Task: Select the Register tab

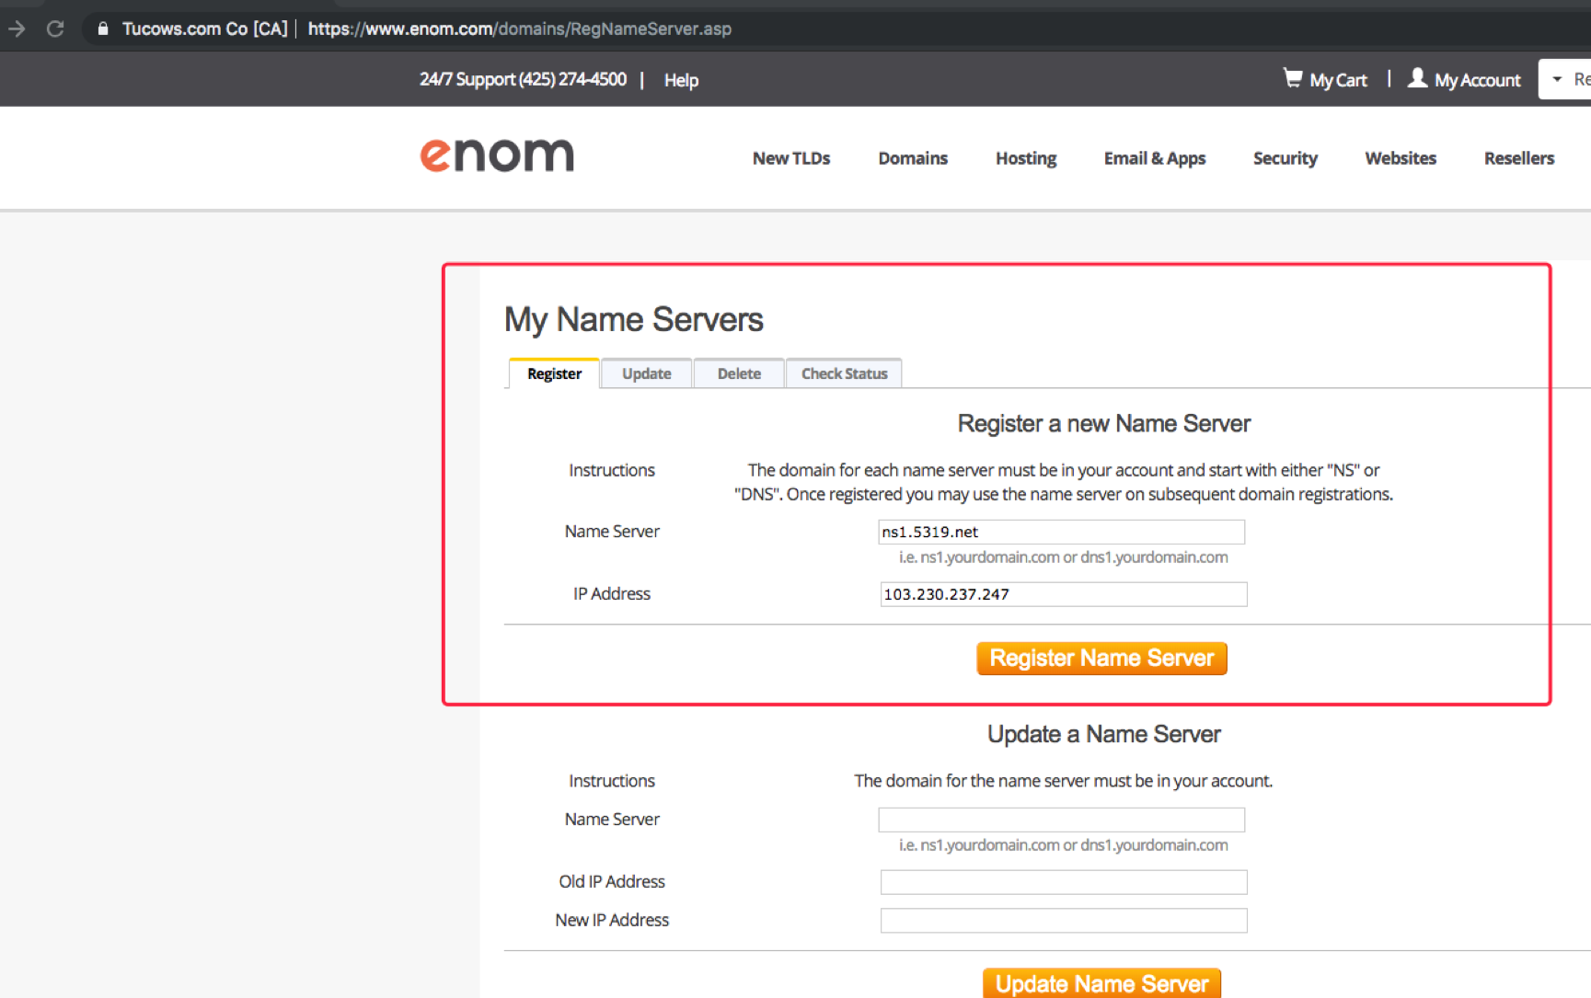Action: click(554, 373)
